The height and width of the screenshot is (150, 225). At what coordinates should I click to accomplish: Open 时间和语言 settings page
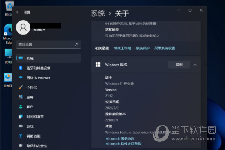(x=48, y=117)
